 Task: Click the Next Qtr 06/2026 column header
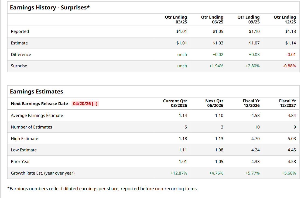214,103
